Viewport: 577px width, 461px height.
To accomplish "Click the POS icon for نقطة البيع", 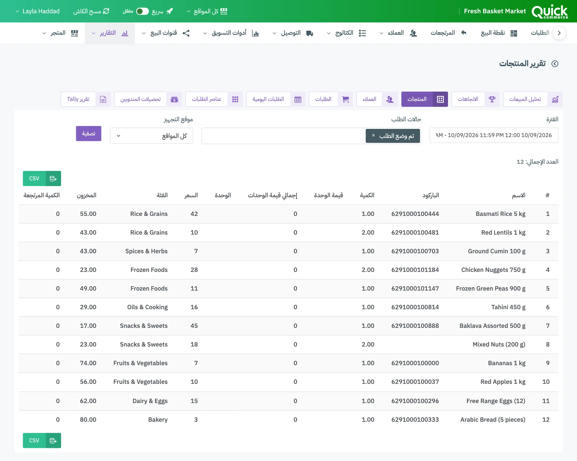I will (514, 33).
